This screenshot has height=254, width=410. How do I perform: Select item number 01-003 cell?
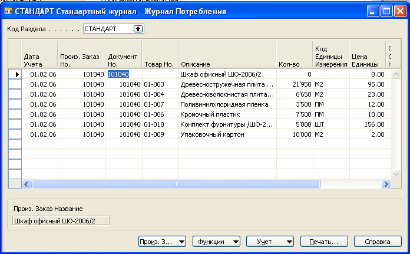161,84
